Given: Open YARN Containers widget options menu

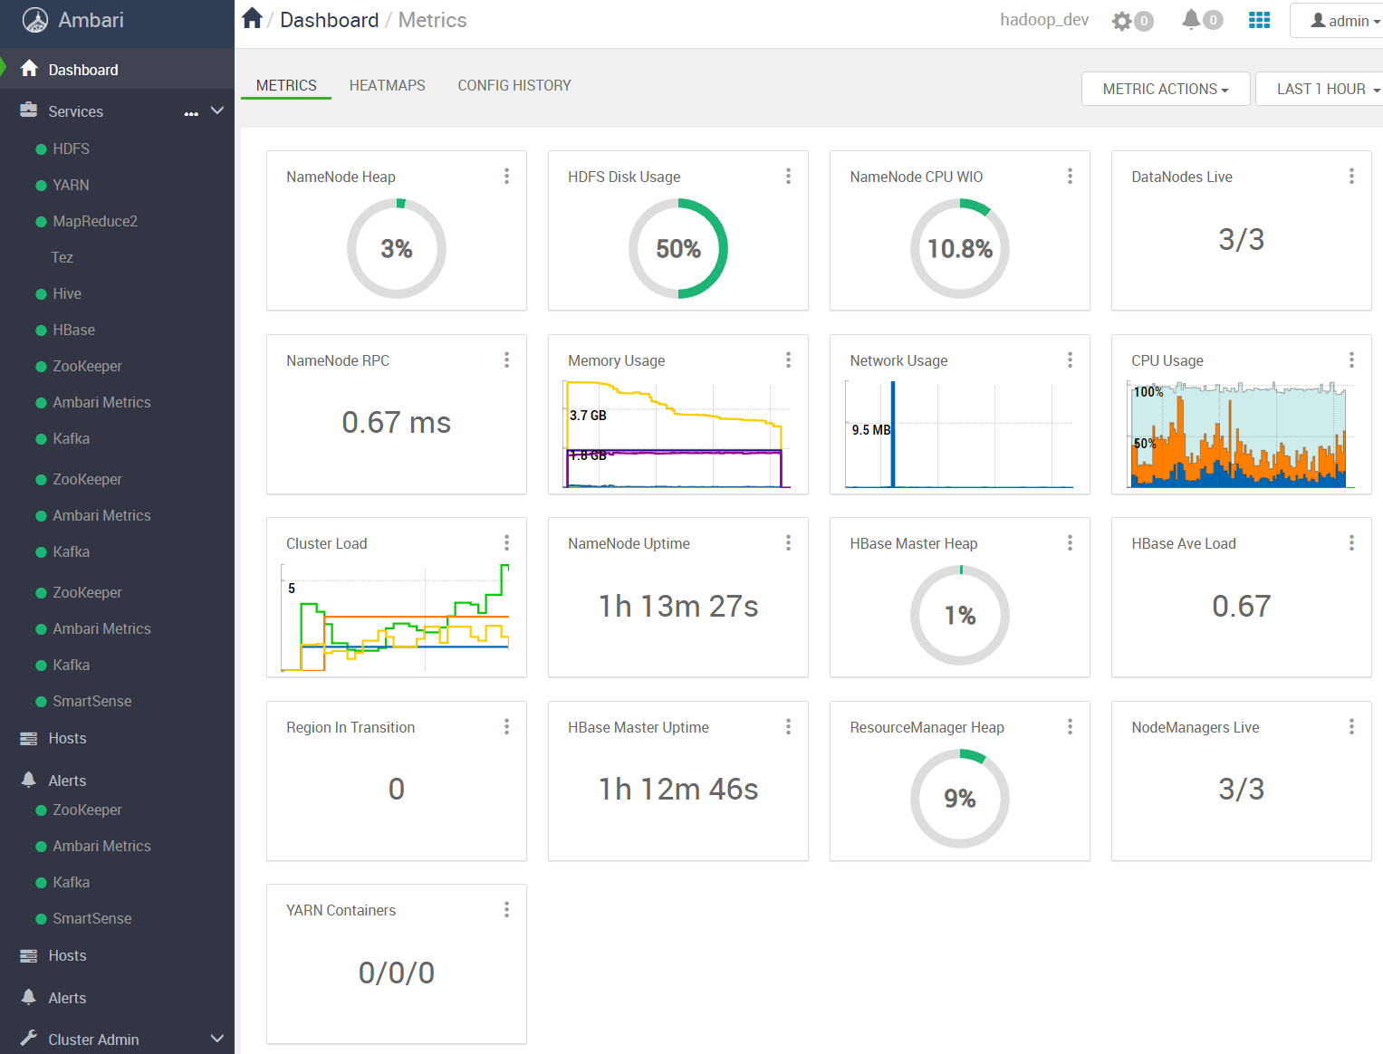Looking at the screenshot, I should click(x=506, y=910).
